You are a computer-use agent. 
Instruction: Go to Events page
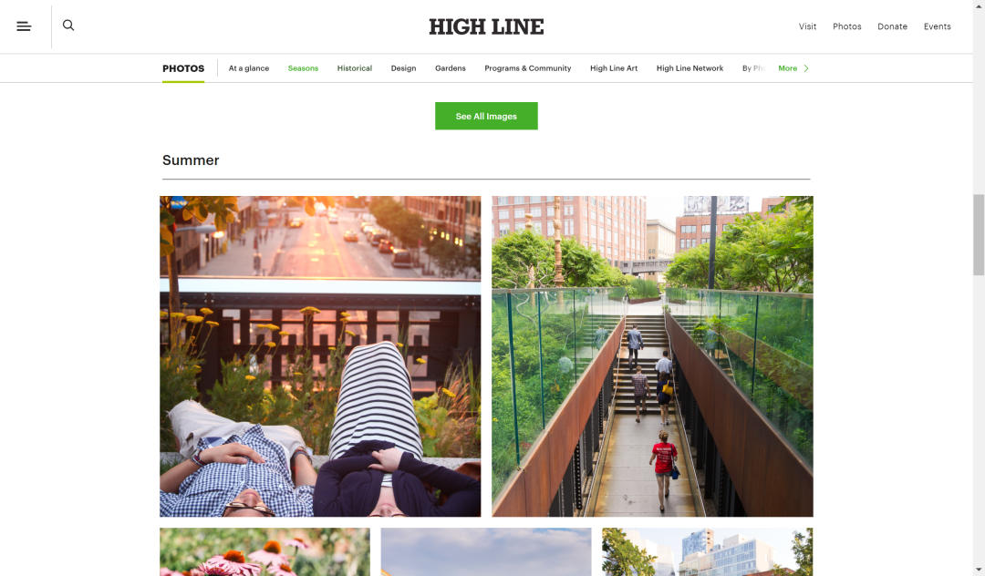[937, 26]
